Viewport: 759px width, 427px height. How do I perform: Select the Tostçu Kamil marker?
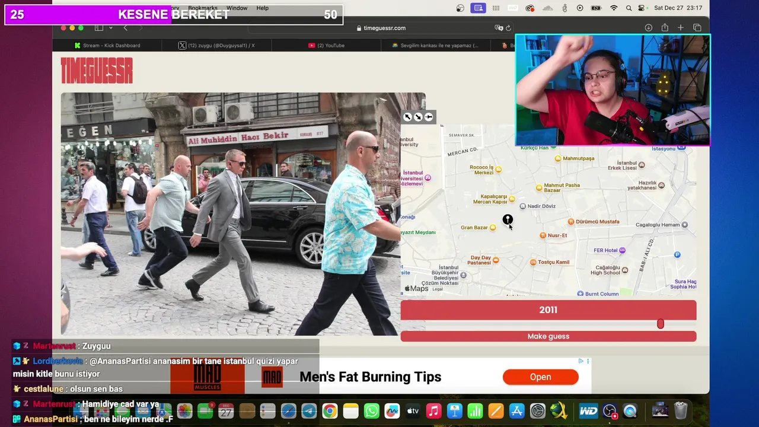click(x=533, y=262)
